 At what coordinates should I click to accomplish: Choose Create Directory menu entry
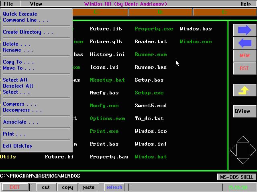(x=28, y=32)
